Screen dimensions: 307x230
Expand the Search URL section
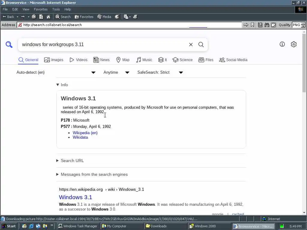click(x=70, y=161)
